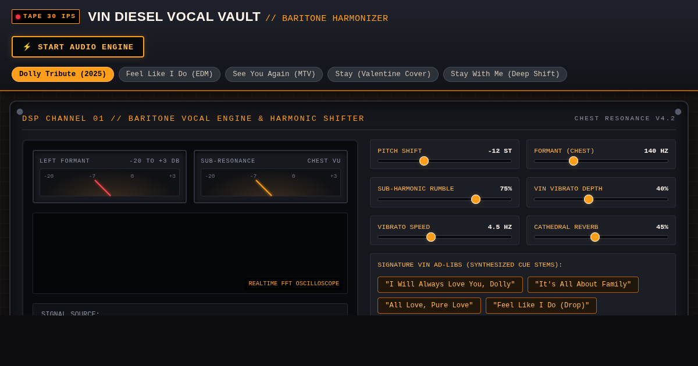Tweak the Cathedral Reverb slider

pos(601,237)
